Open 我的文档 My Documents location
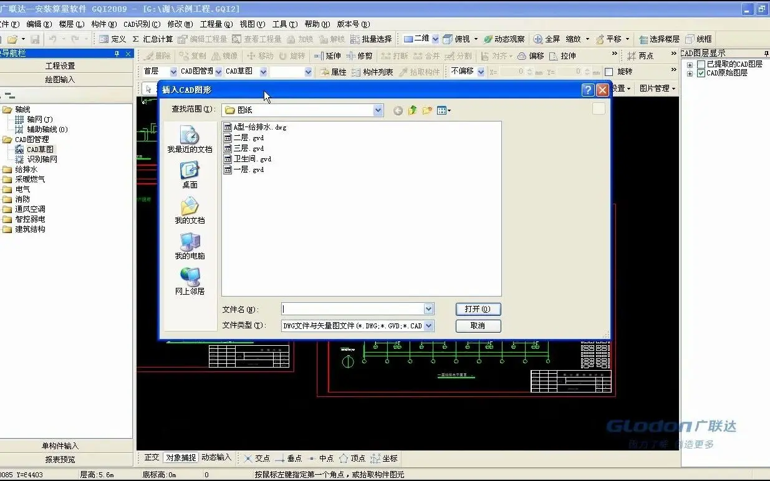 pos(190,210)
